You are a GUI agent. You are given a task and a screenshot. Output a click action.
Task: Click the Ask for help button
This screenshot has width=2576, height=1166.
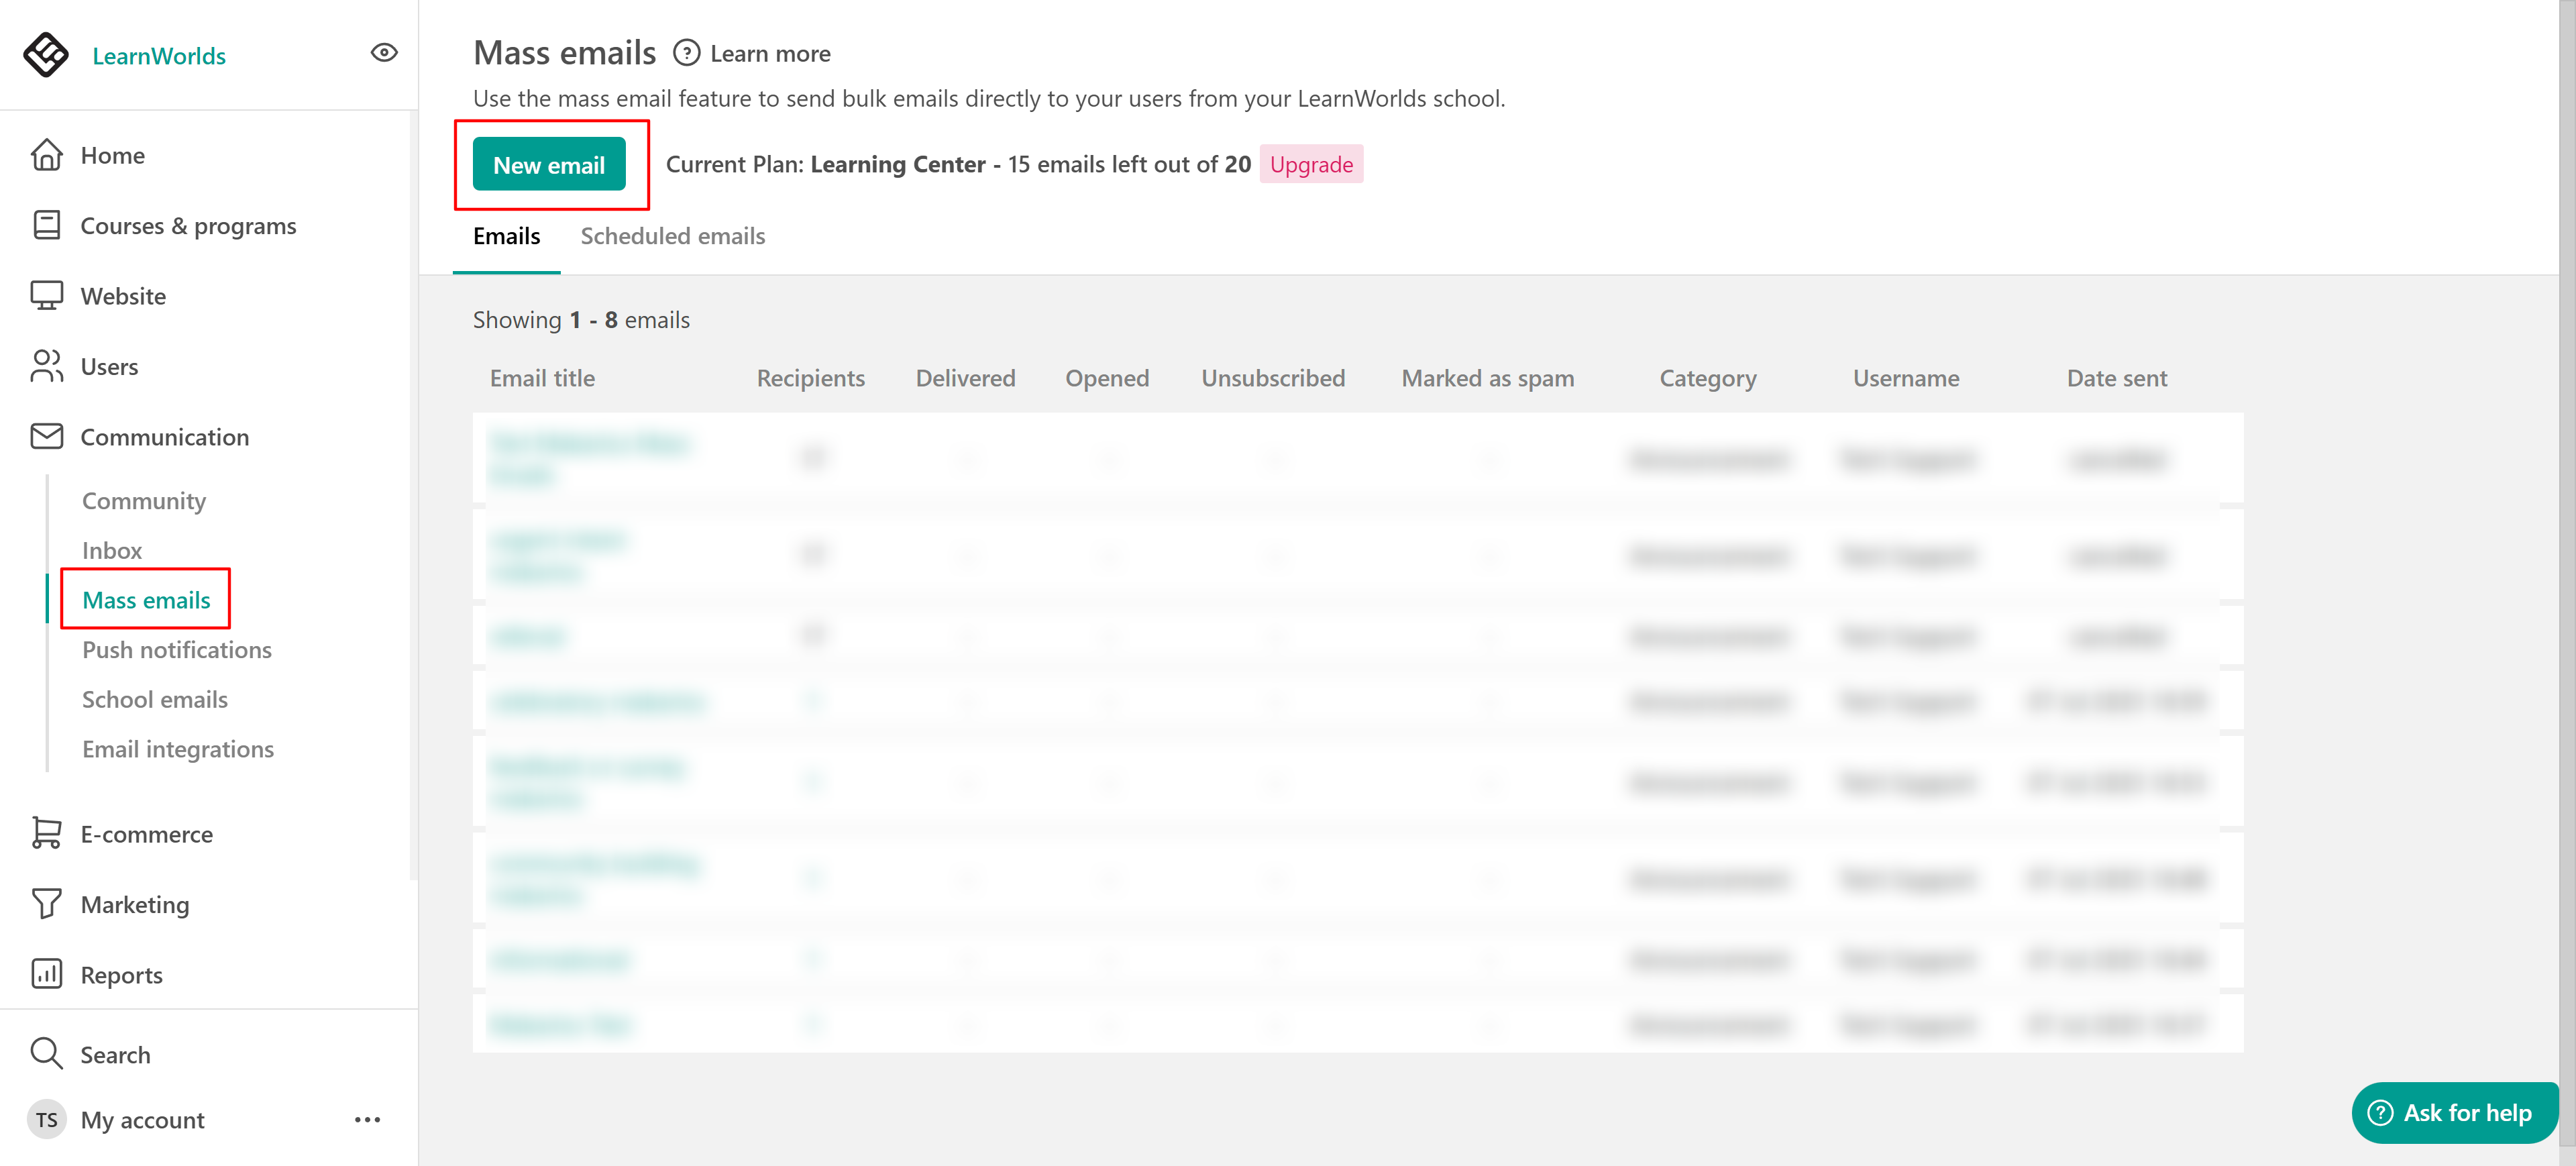point(2454,1113)
